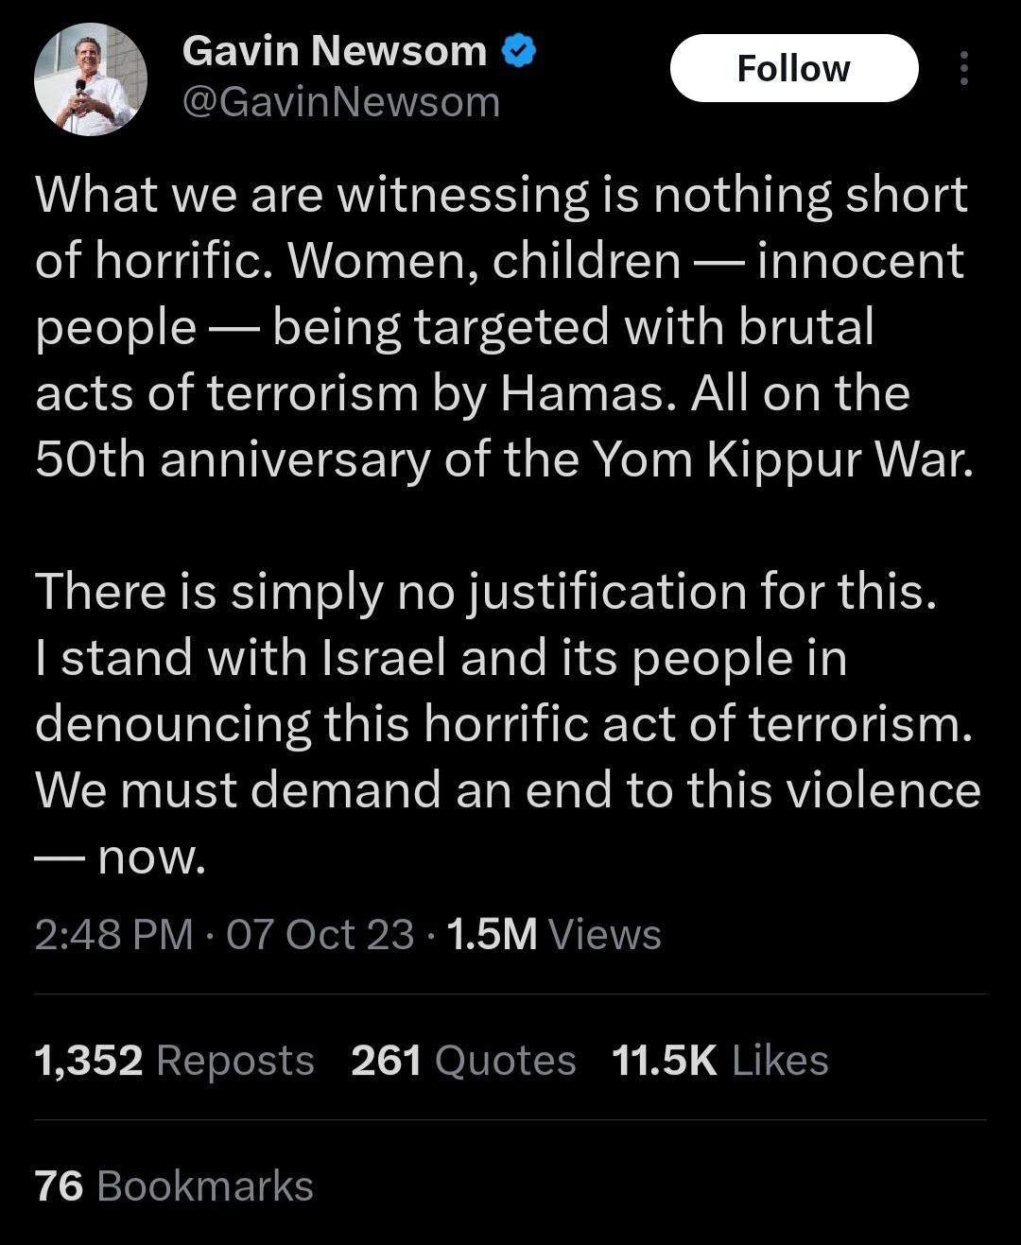Open the 1,352 Reposts list
1021x1245 pixels.
coord(174,1061)
